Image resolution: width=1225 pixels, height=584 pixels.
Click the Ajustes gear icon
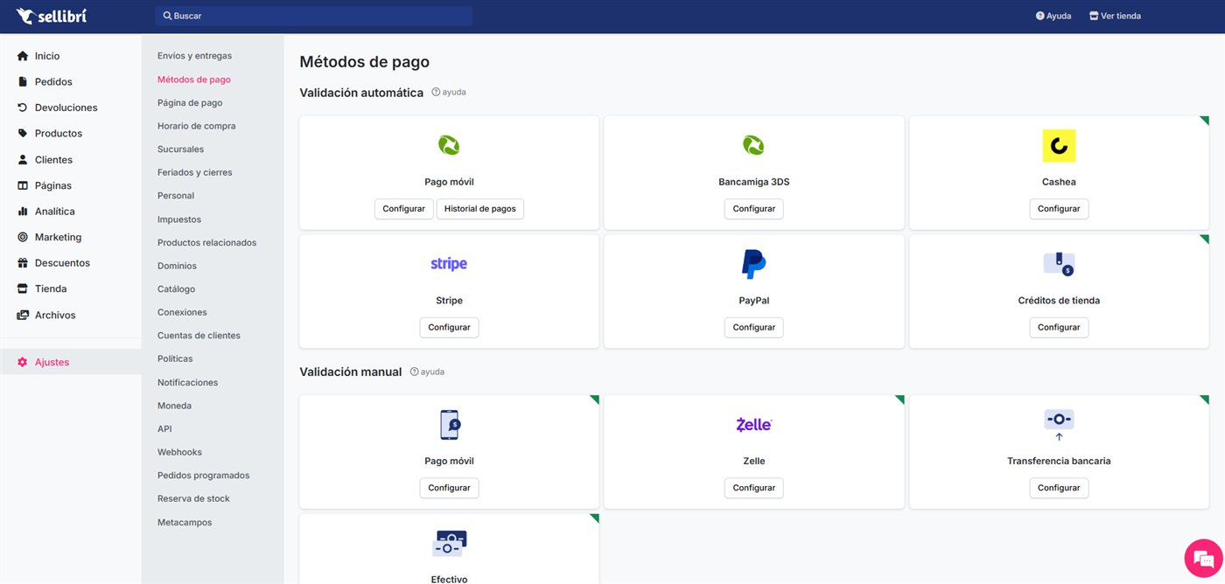23,362
